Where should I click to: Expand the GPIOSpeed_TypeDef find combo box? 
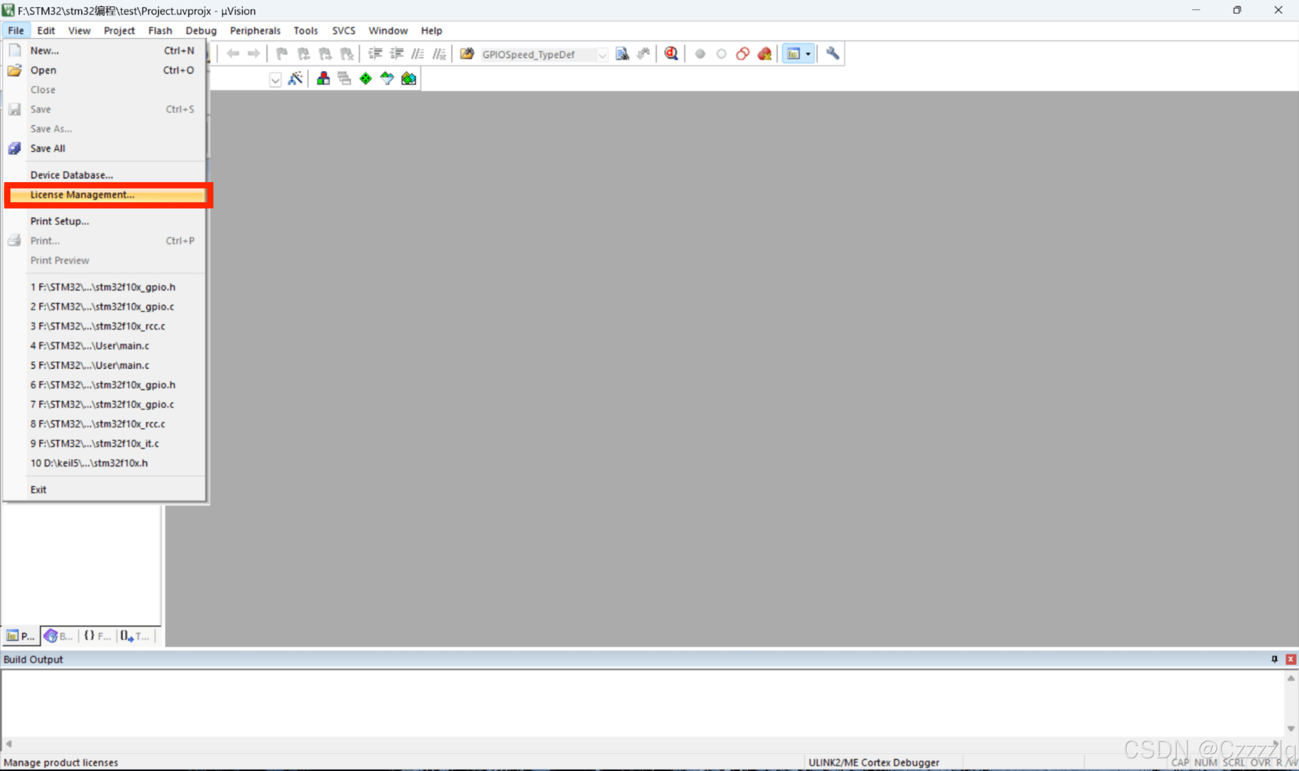click(x=602, y=54)
